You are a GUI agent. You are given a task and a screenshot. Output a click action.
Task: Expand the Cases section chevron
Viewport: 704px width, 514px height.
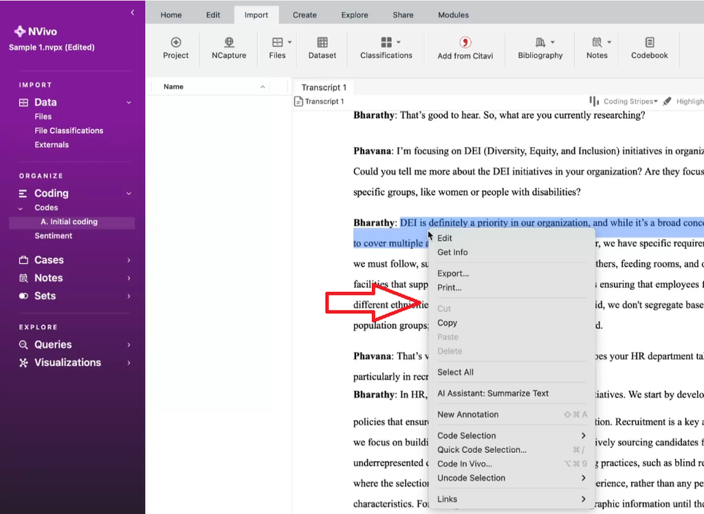click(x=129, y=260)
